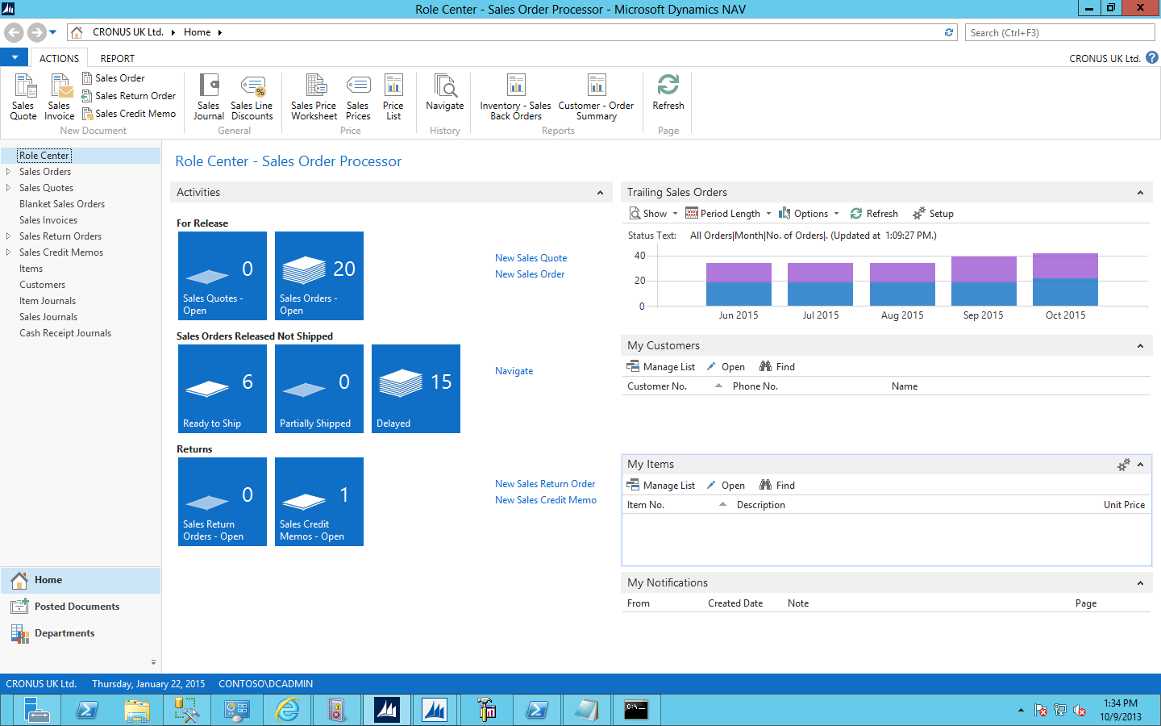
Task: Collapse the Activities part
Action: click(x=600, y=193)
